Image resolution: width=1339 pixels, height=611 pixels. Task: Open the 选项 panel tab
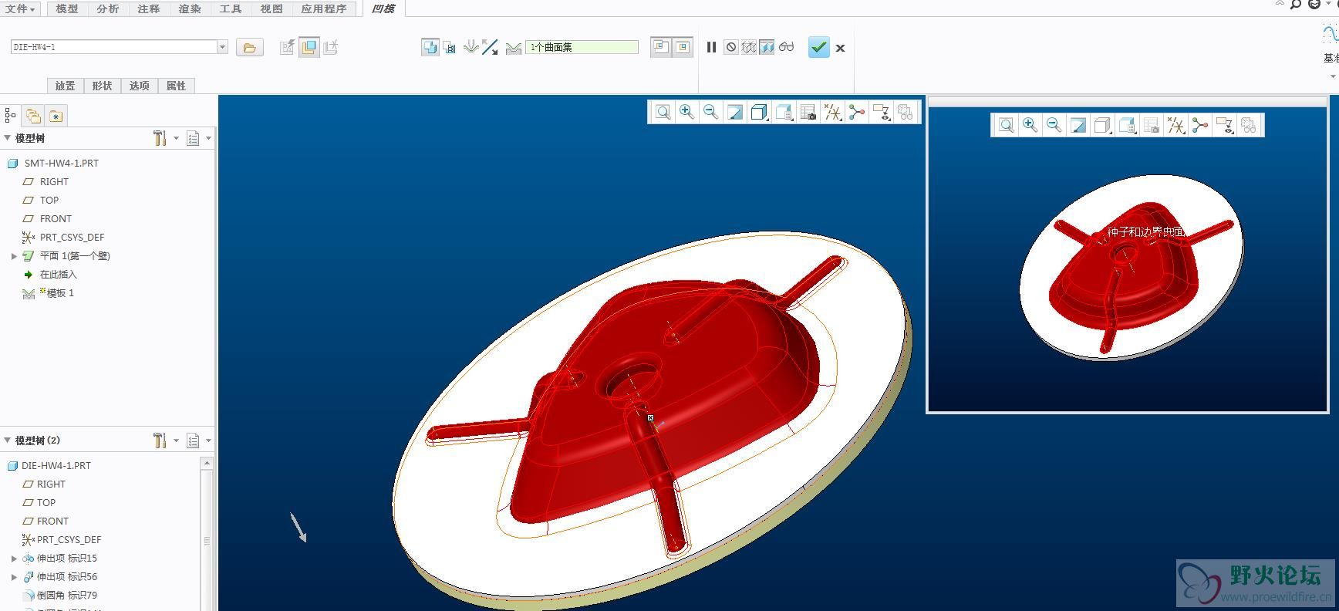140,86
